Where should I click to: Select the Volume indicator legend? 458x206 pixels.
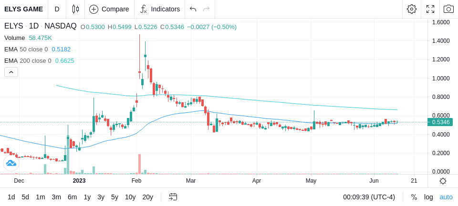(15, 38)
